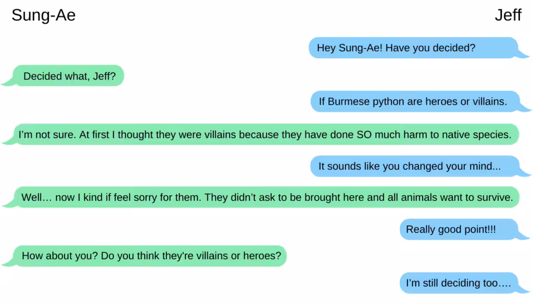Click the tail of the Burmese python bubble
Screen dimensions: 533x305
click(x=526, y=108)
